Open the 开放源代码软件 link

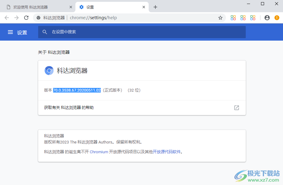pos(167,152)
